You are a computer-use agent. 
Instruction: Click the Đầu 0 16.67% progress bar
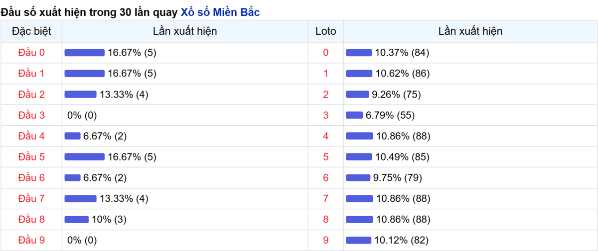(85, 53)
